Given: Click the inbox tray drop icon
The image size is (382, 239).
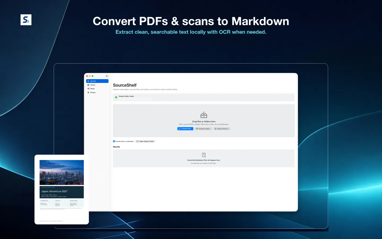Looking at the screenshot, I should (x=204, y=115).
